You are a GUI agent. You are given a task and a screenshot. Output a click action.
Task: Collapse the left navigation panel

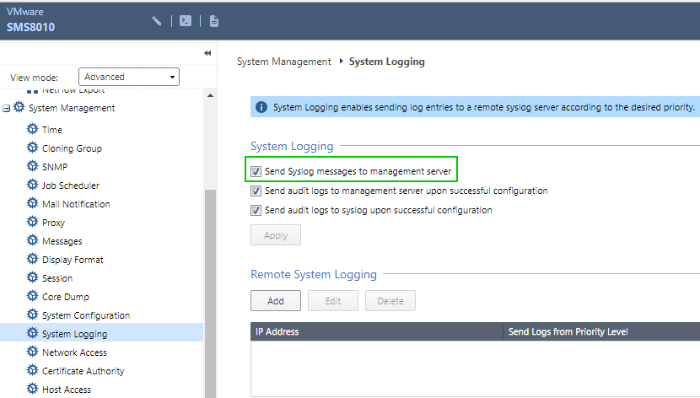(207, 53)
